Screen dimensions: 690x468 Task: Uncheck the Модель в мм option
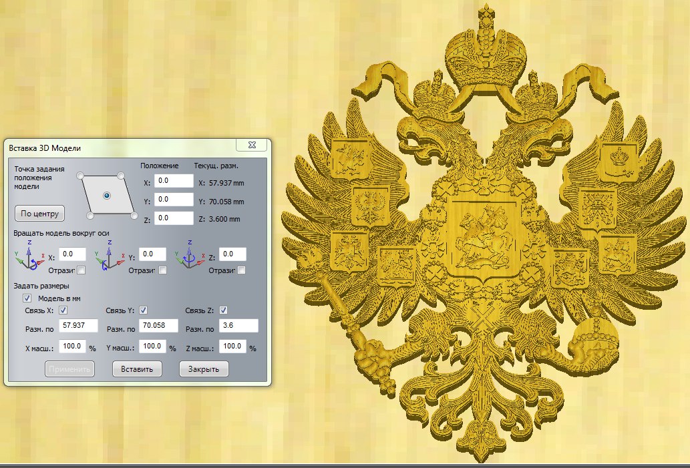point(27,298)
